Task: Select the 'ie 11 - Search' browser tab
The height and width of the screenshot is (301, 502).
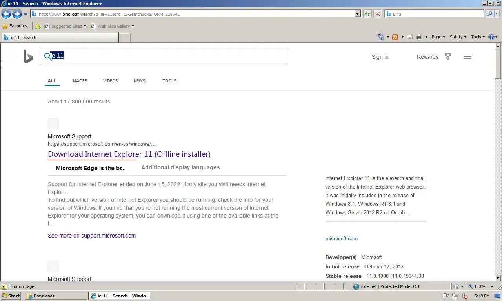Action: (60, 38)
